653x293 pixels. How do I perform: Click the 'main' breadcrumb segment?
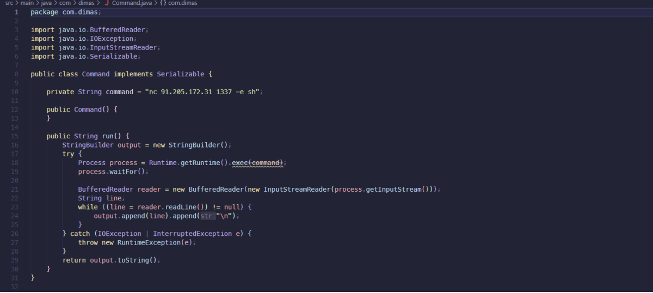pyautogui.click(x=27, y=3)
